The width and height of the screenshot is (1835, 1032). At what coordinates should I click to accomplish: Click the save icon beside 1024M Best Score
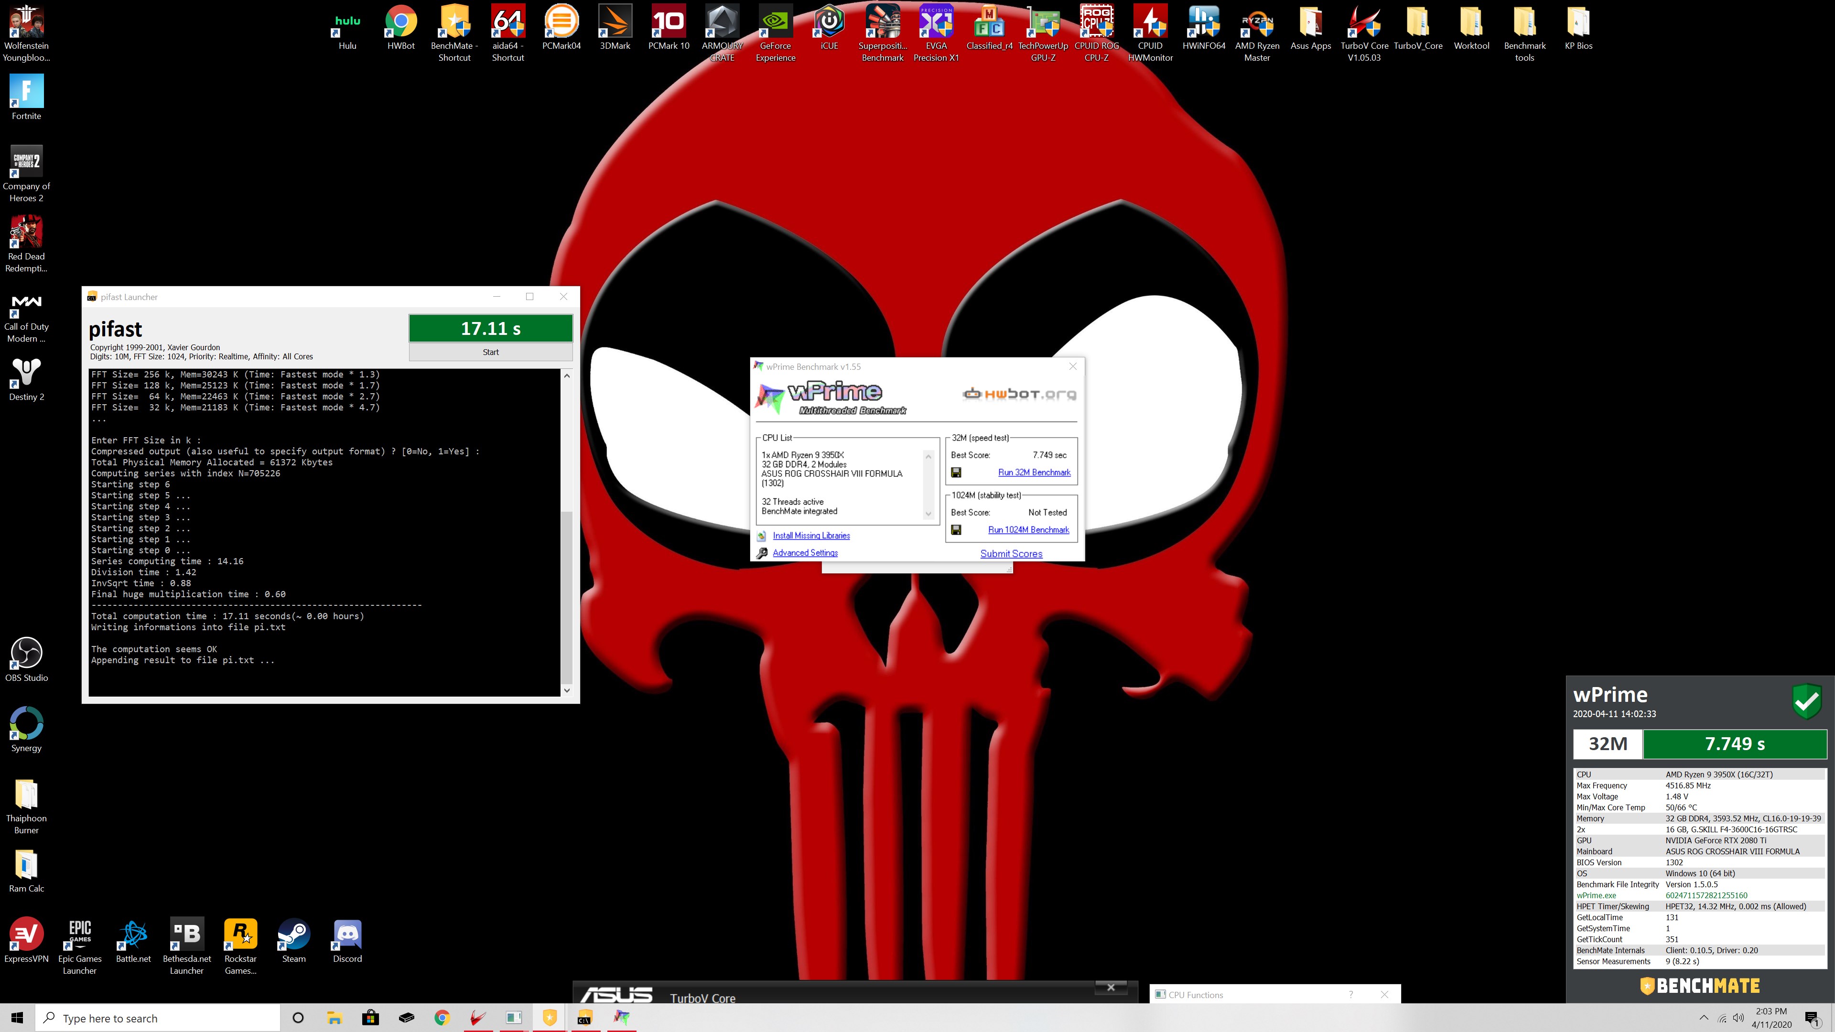[956, 530]
